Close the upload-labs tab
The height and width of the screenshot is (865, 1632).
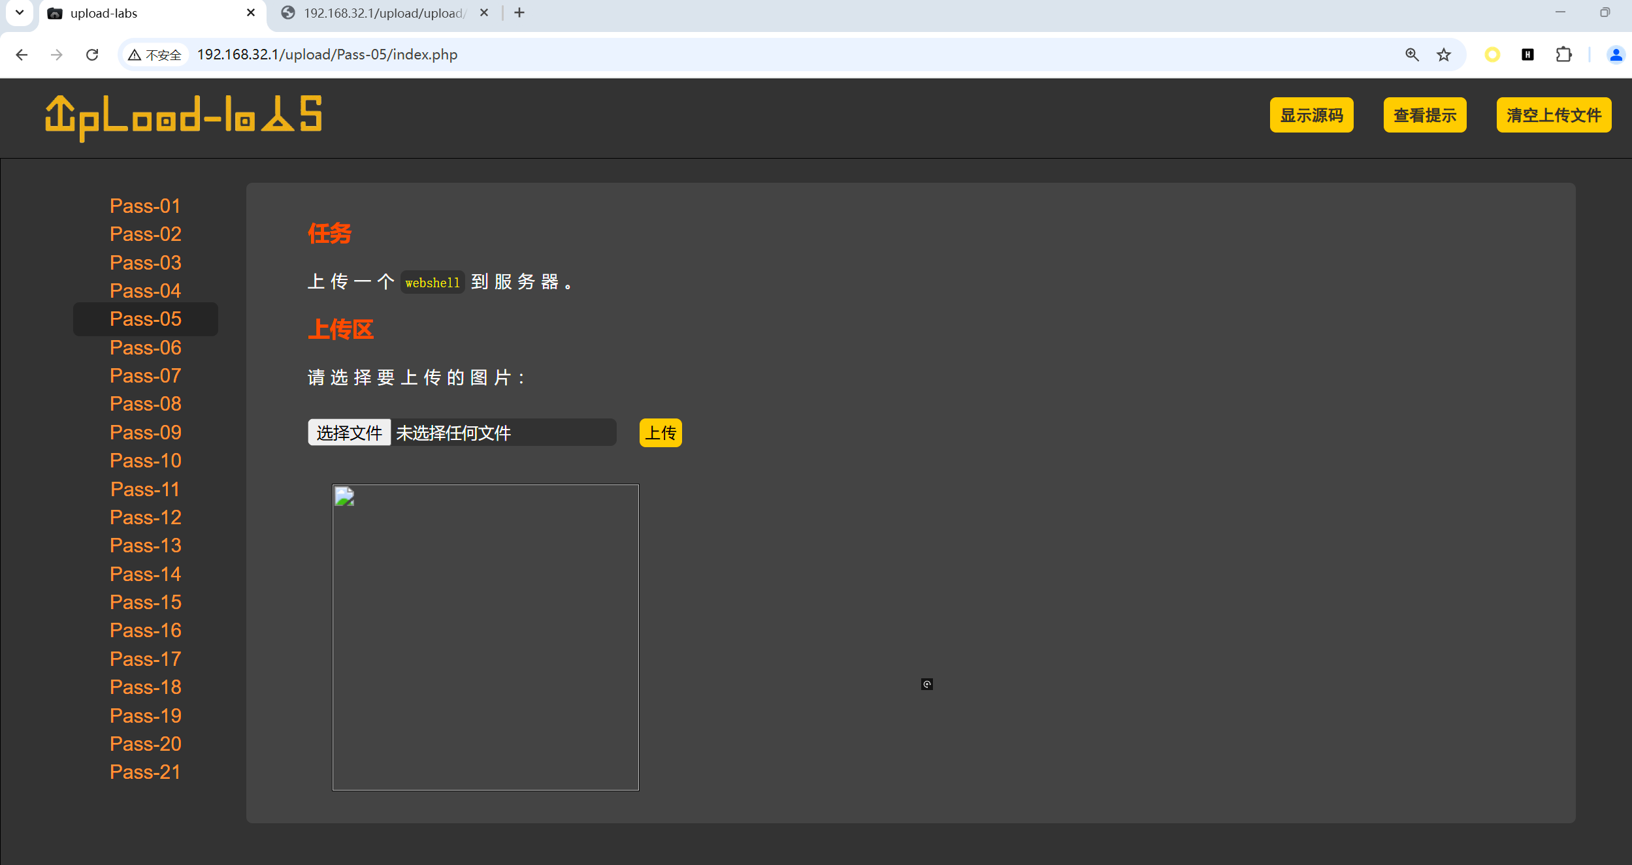tap(251, 12)
